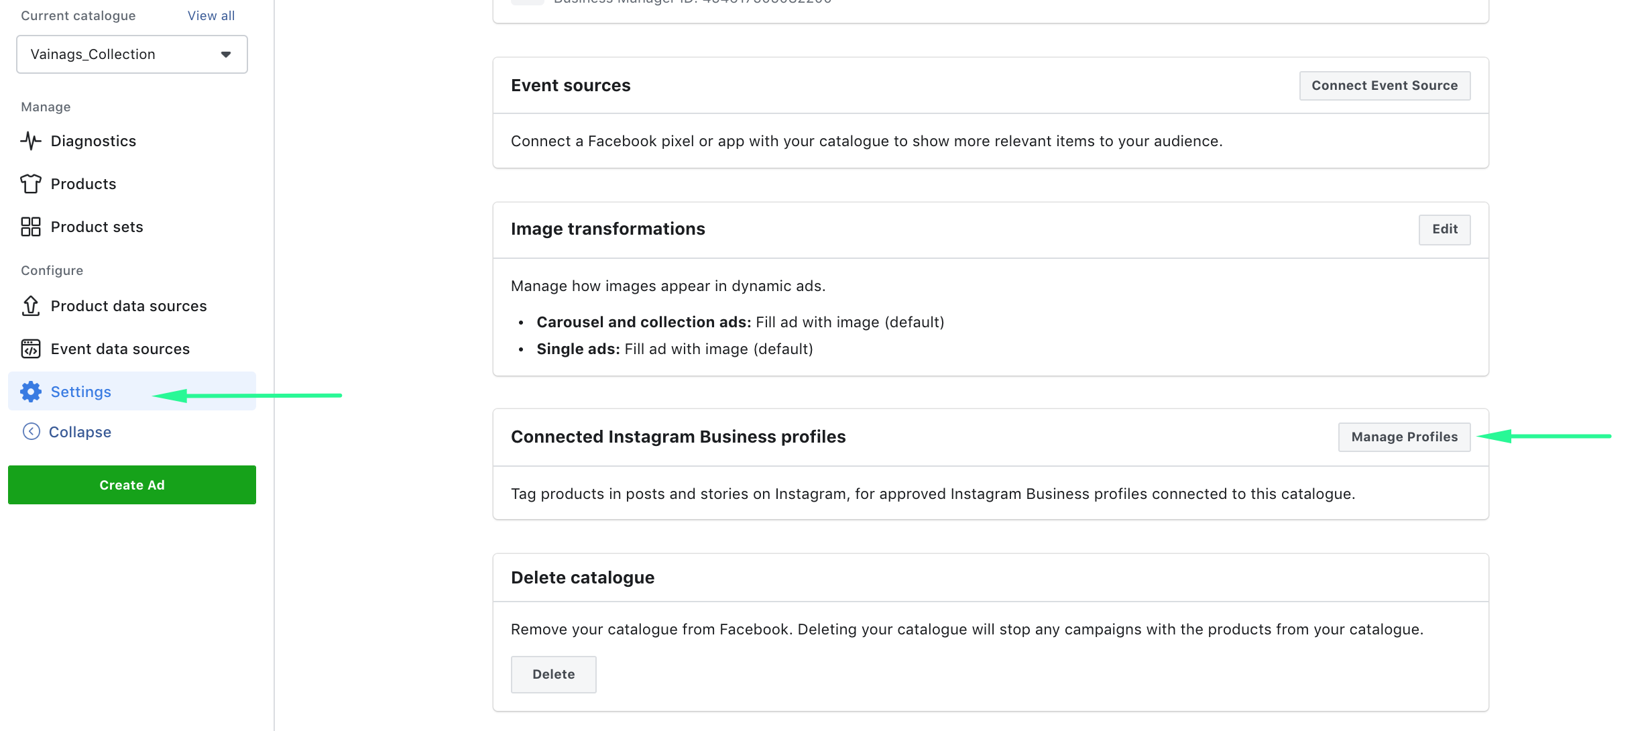Open Diagnostics in the Manage menu

(x=93, y=141)
